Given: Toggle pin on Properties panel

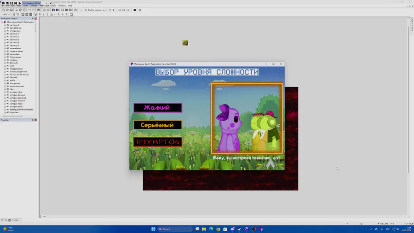Looking at the screenshot, I should click(33, 120).
